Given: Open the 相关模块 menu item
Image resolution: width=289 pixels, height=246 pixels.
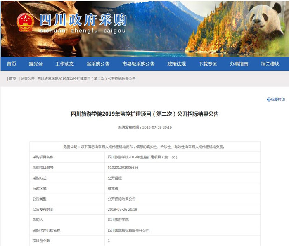Looking at the screenshot, I should pos(270,64).
